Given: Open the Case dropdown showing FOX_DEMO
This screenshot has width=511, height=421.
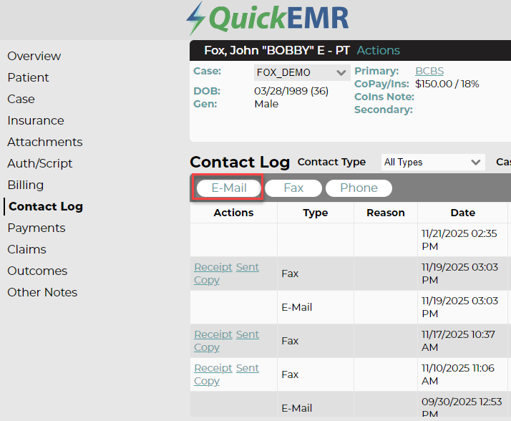Looking at the screenshot, I should [302, 72].
